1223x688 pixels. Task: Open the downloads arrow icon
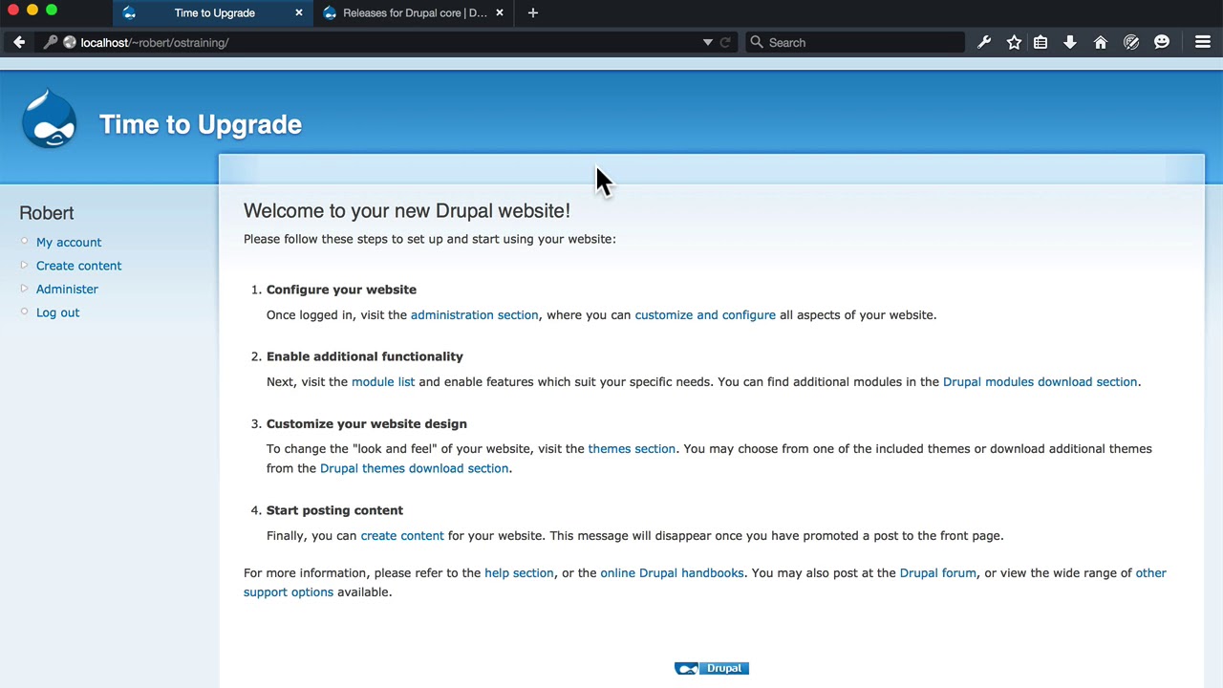[1070, 42]
